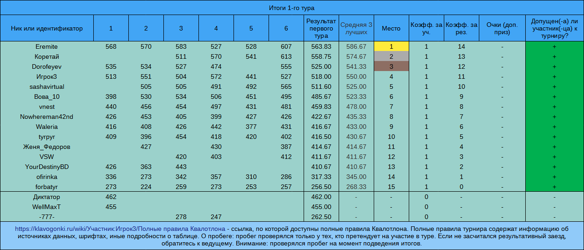Click Eremite's best-three average 586.67
This screenshot has width=584, height=250.
(356, 47)
